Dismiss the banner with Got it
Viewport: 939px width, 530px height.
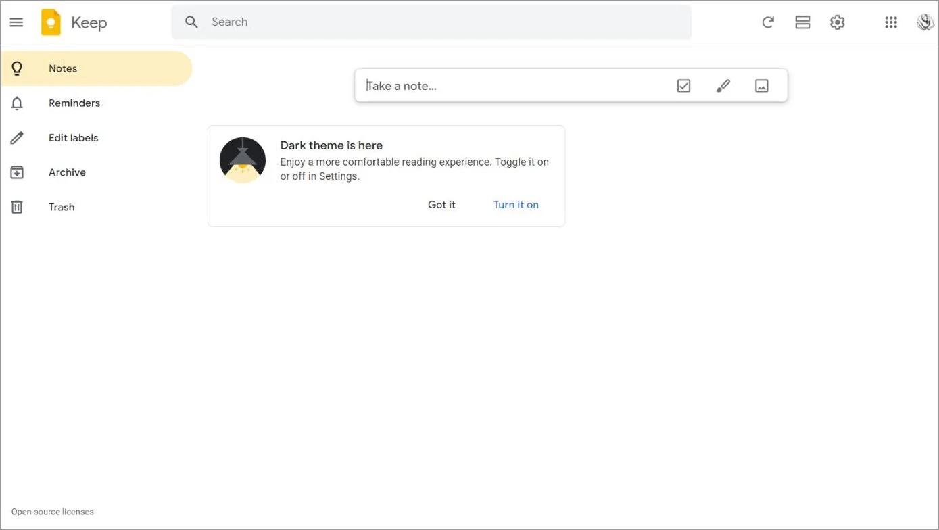click(x=442, y=205)
